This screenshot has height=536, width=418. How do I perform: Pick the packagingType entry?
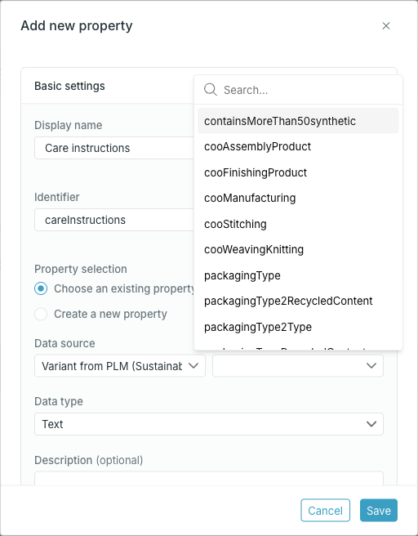tap(298, 275)
